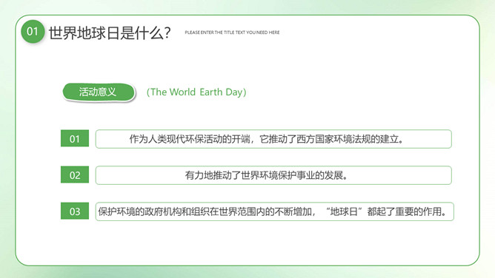The width and height of the screenshot is (495, 278).
Task: Click 西方国家 in the first text box
Action: coord(315,139)
